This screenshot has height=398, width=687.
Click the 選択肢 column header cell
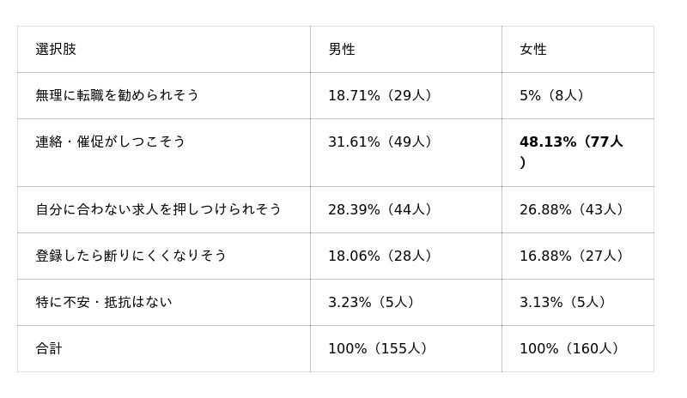[x=164, y=49]
